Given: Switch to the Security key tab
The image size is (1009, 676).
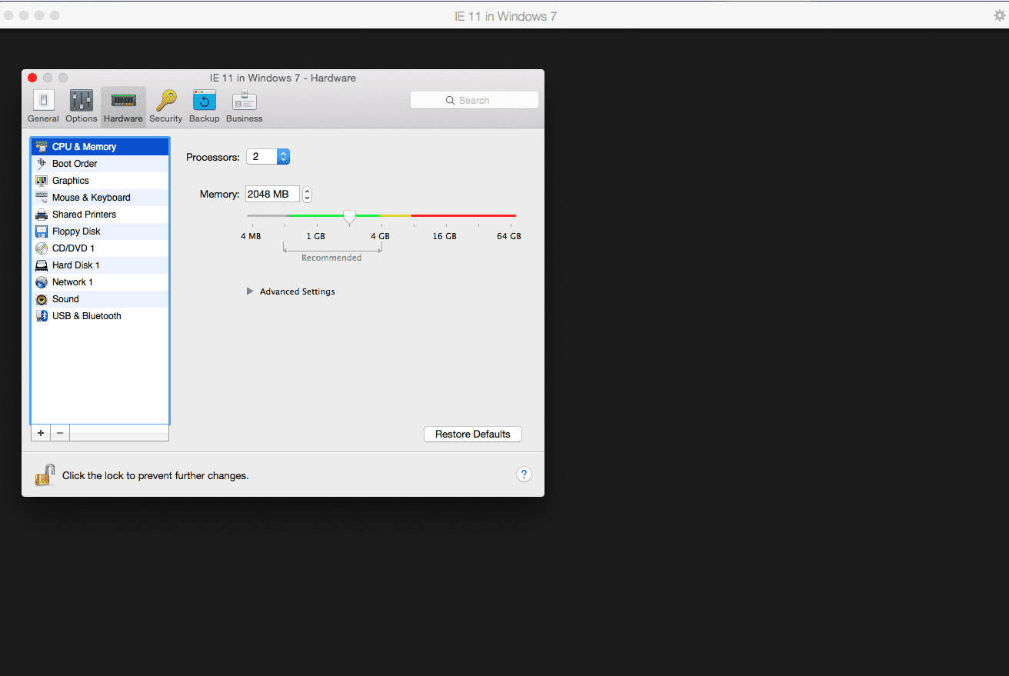Looking at the screenshot, I should pyautogui.click(x=165, y=106).
